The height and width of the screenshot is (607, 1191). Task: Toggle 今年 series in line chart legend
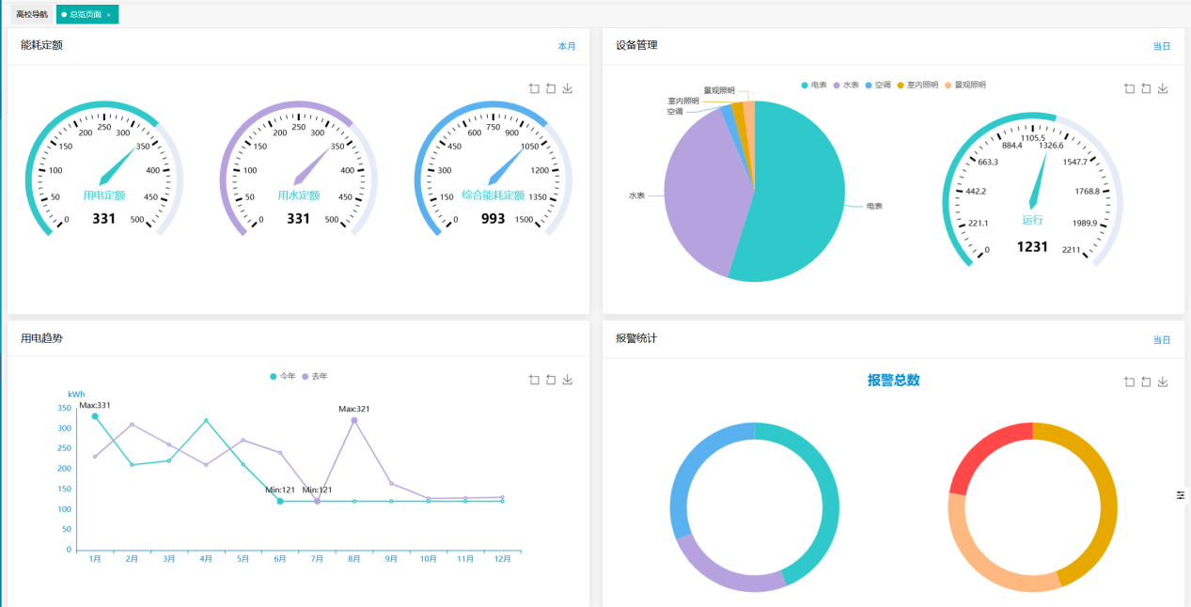(282, 376)
